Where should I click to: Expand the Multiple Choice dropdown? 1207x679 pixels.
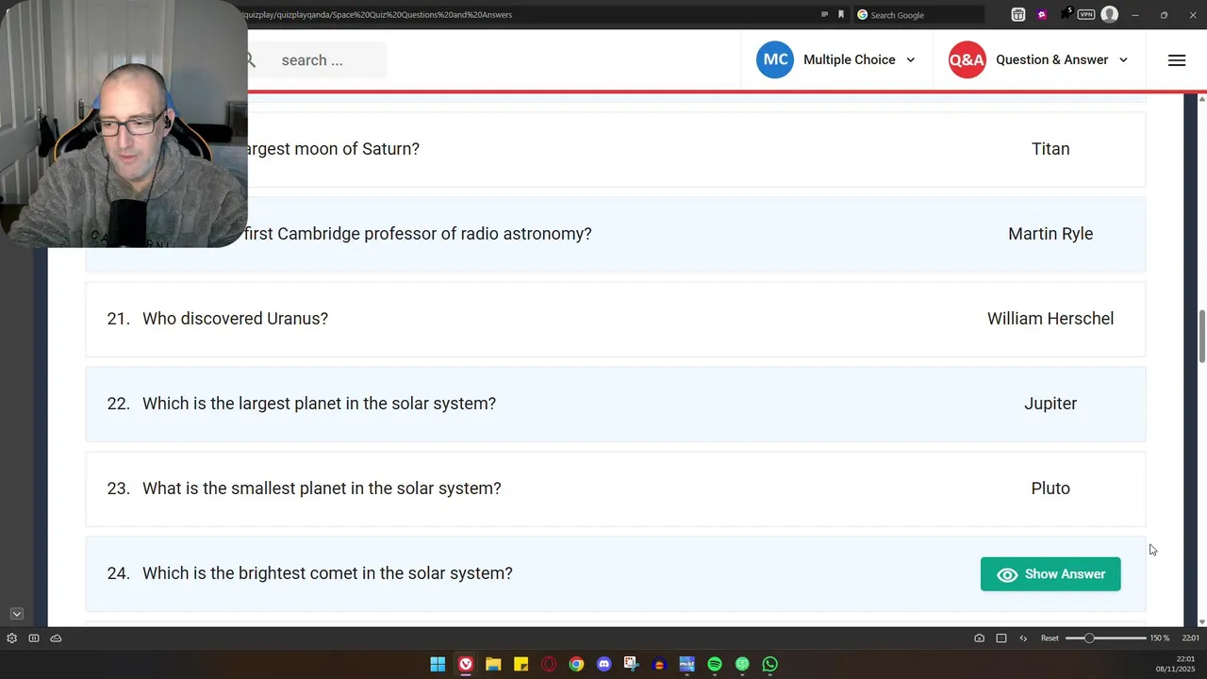(x=910, y=60)
